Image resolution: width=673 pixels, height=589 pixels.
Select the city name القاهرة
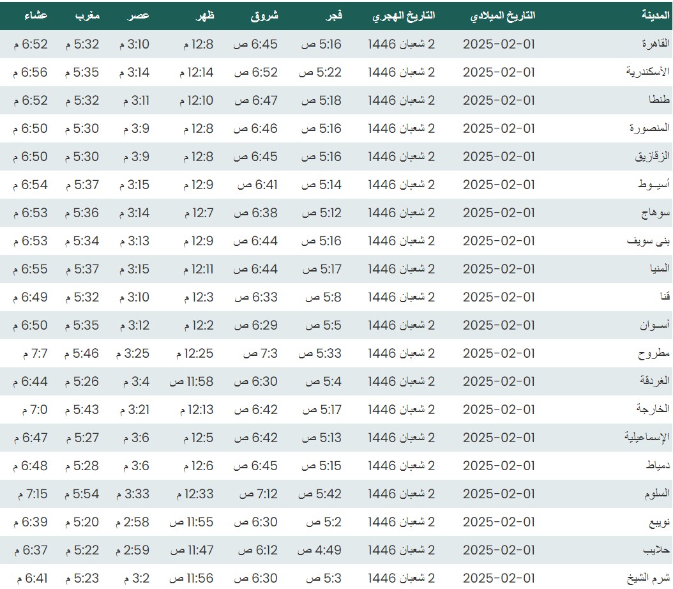(655, 44)
